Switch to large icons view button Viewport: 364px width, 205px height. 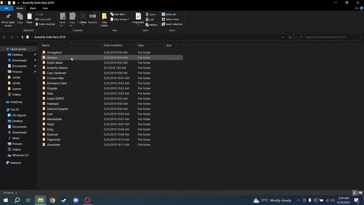coord(360,192)
